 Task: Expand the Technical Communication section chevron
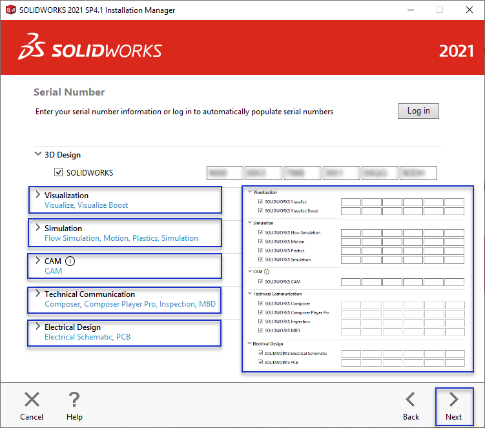pos(37,293)
